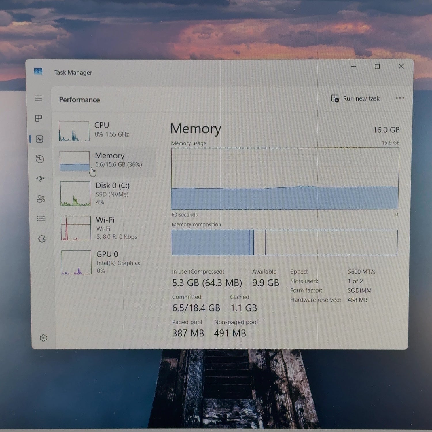Click the Memory composition bar

pos(285,242)
